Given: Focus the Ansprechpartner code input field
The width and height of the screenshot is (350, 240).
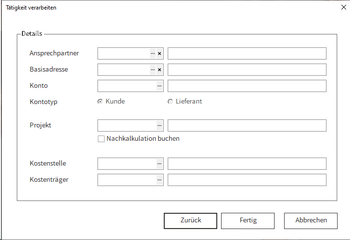Looking at the screenshot, I should [x=123, y=53].
